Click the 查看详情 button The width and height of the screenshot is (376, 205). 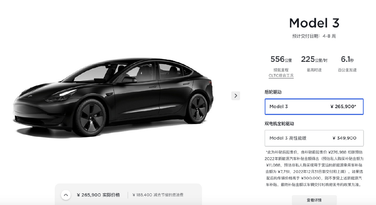point(314,200)
